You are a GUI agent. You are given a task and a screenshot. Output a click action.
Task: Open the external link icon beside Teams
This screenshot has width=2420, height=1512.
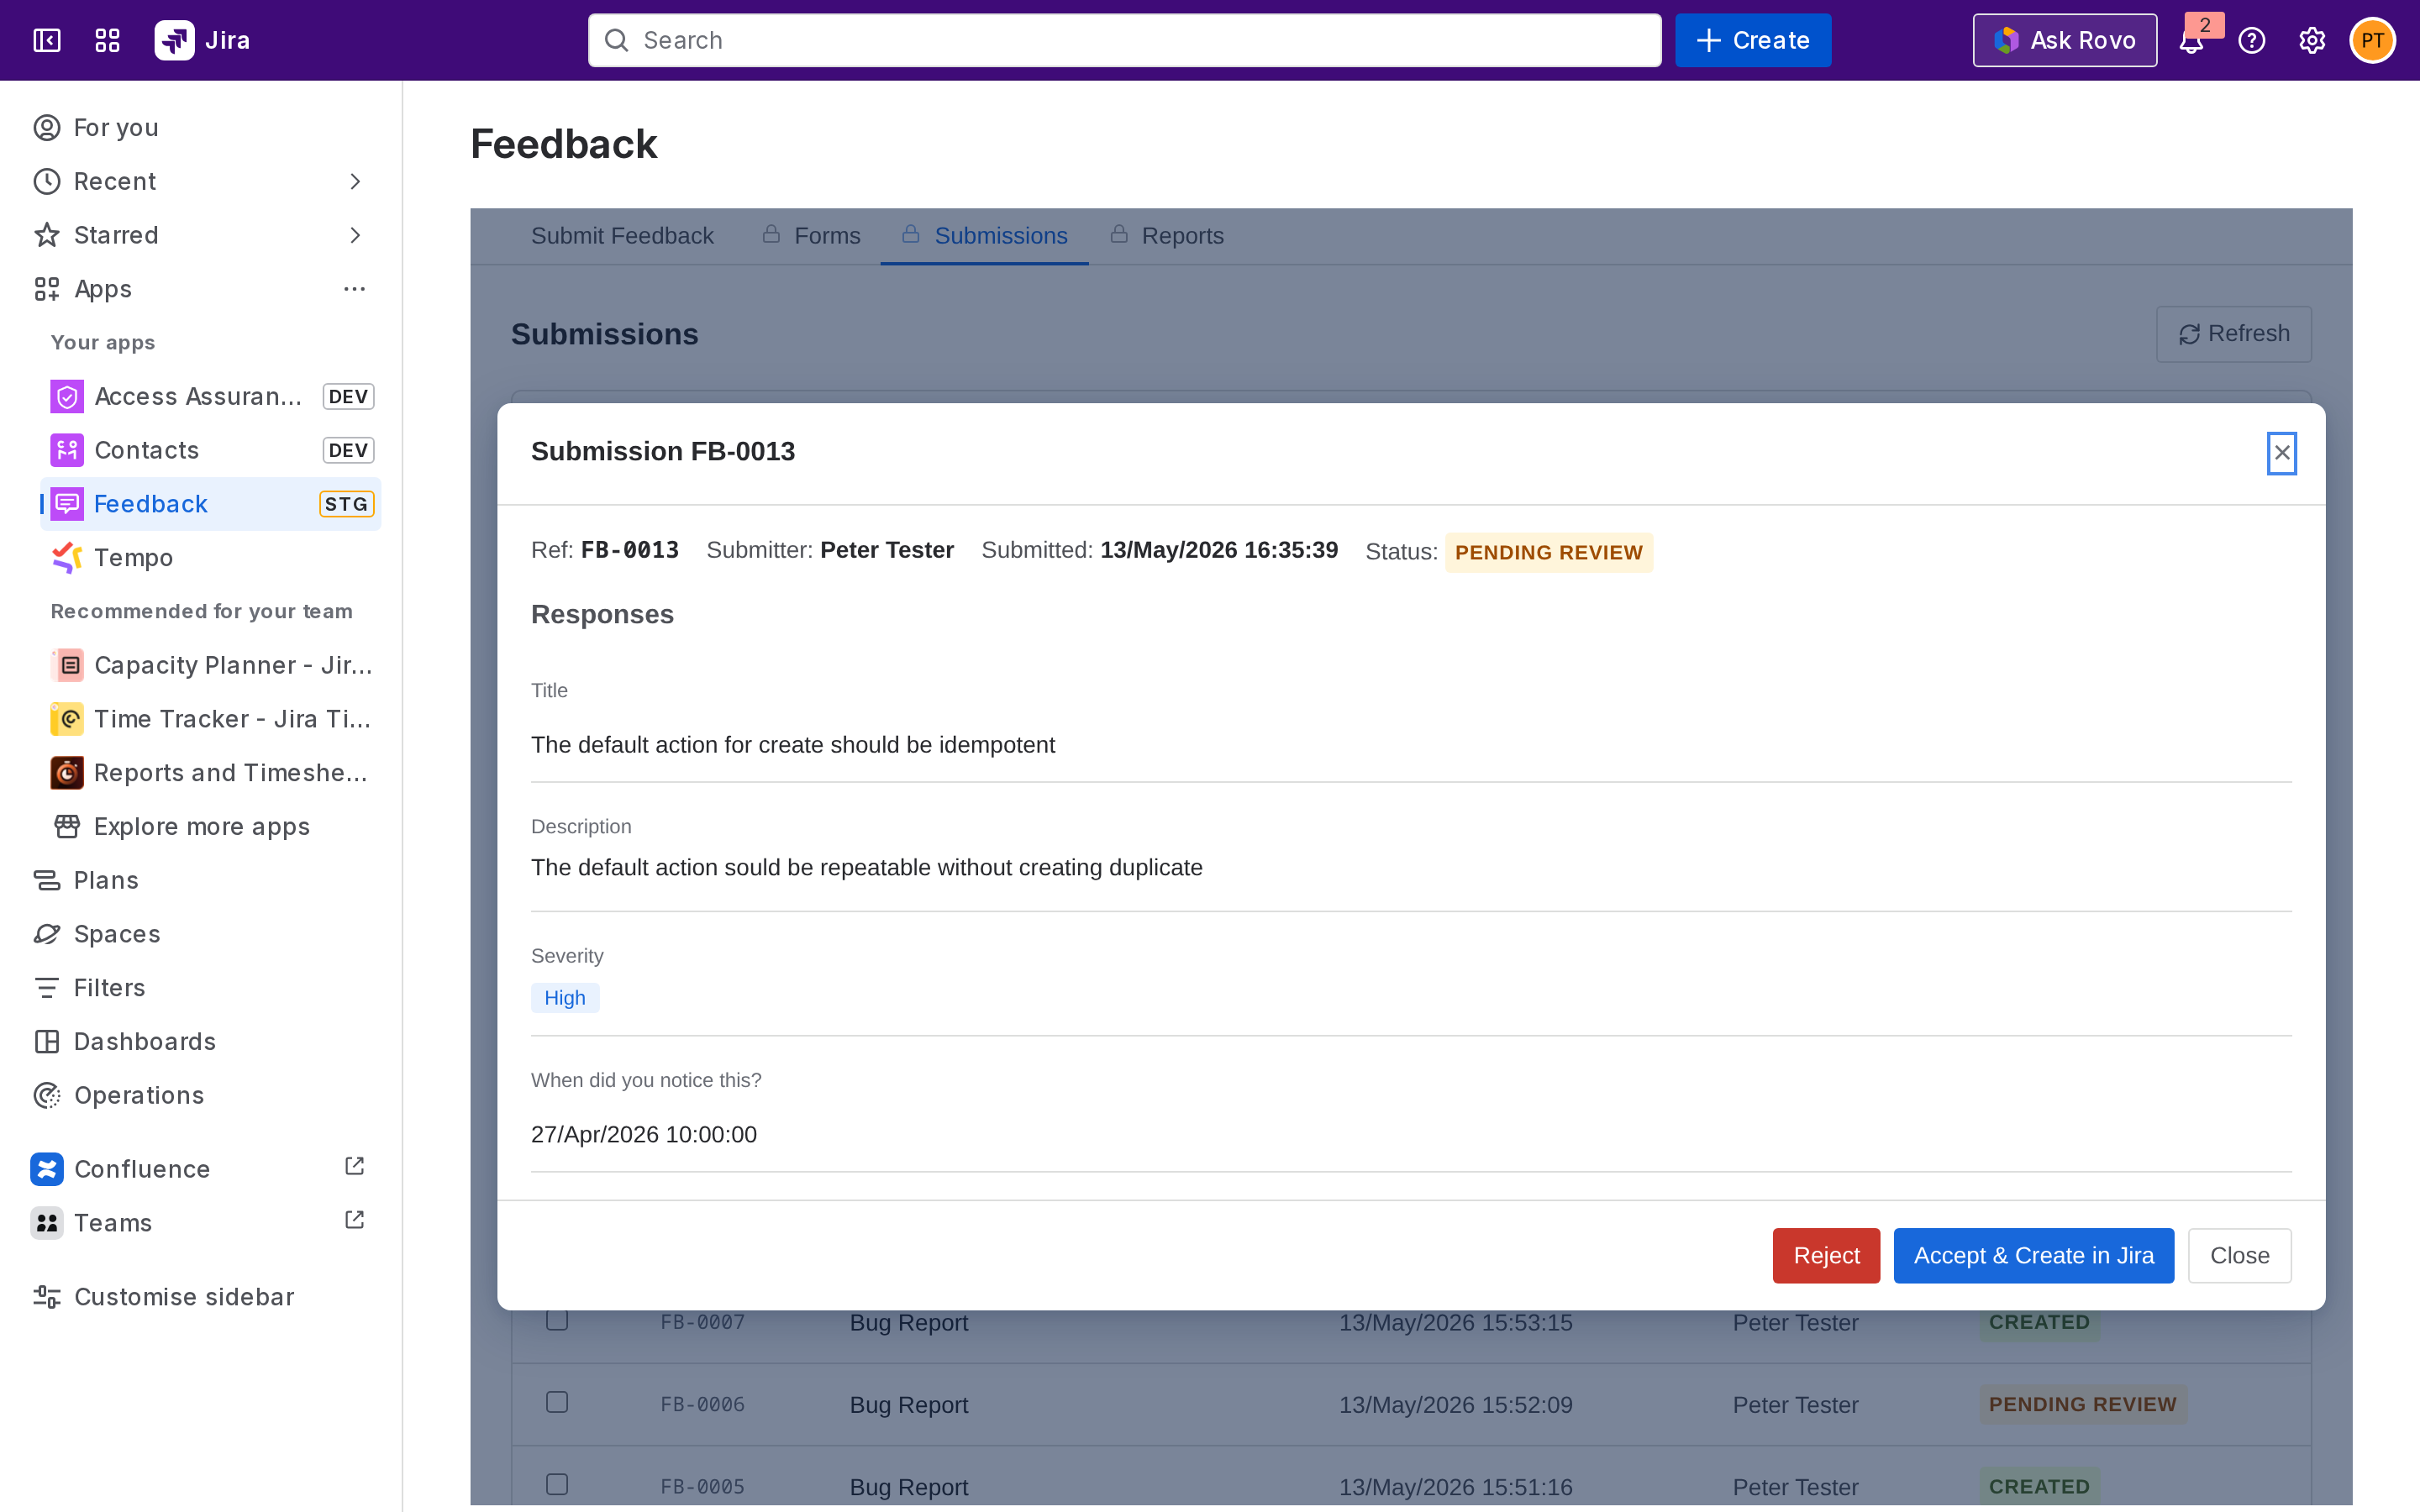coord(354,1221)
